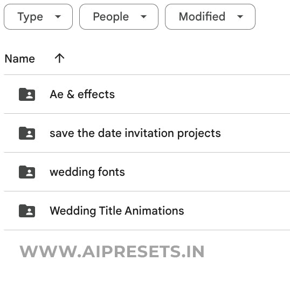Highlight the Ae & effects row's empty area
Screen dimensions: 290x302
pos(202,94)
